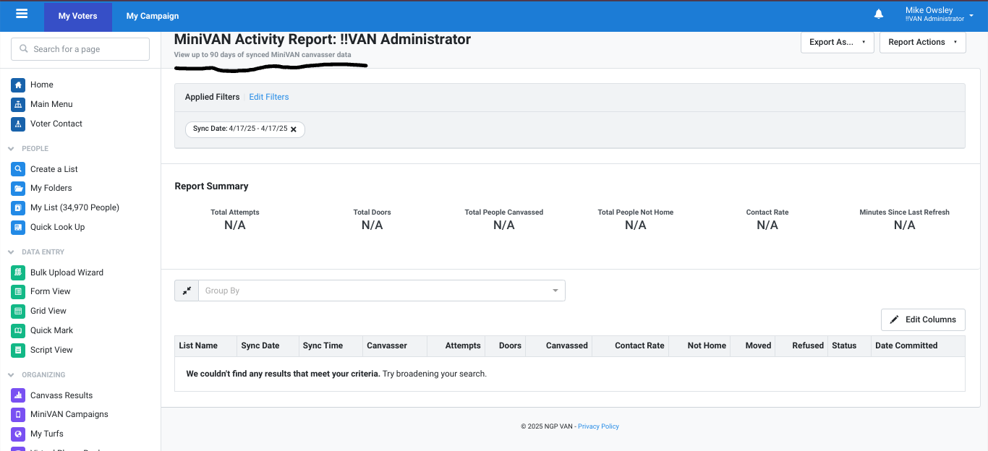This screenshot has width=988, height=451.
Task: Open the Mike Owsley user menu
Action: point(940,14)
